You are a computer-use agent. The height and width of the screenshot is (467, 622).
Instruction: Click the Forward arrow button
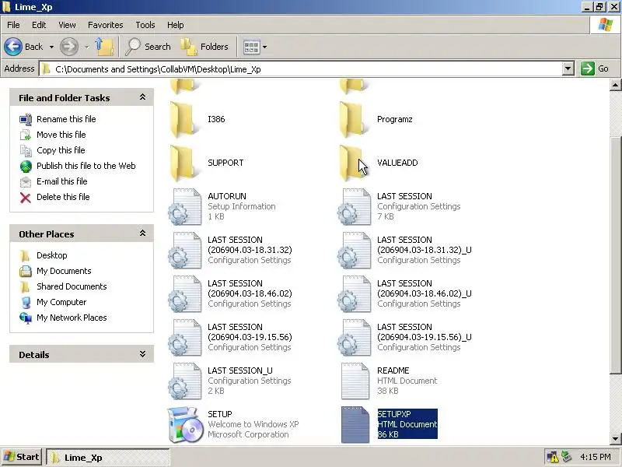coord(69,47)
